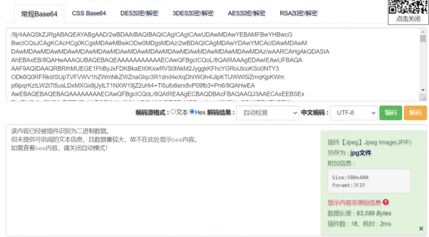Click the 中文编码 label

tap(315, 112)
